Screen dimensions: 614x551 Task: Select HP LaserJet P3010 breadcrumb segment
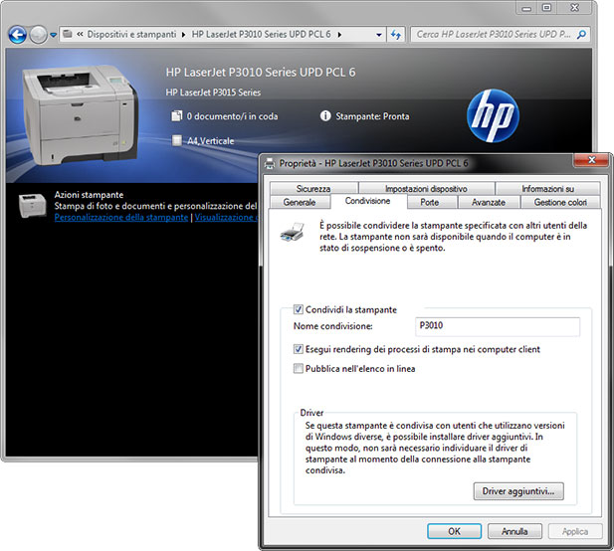[261, 34]
